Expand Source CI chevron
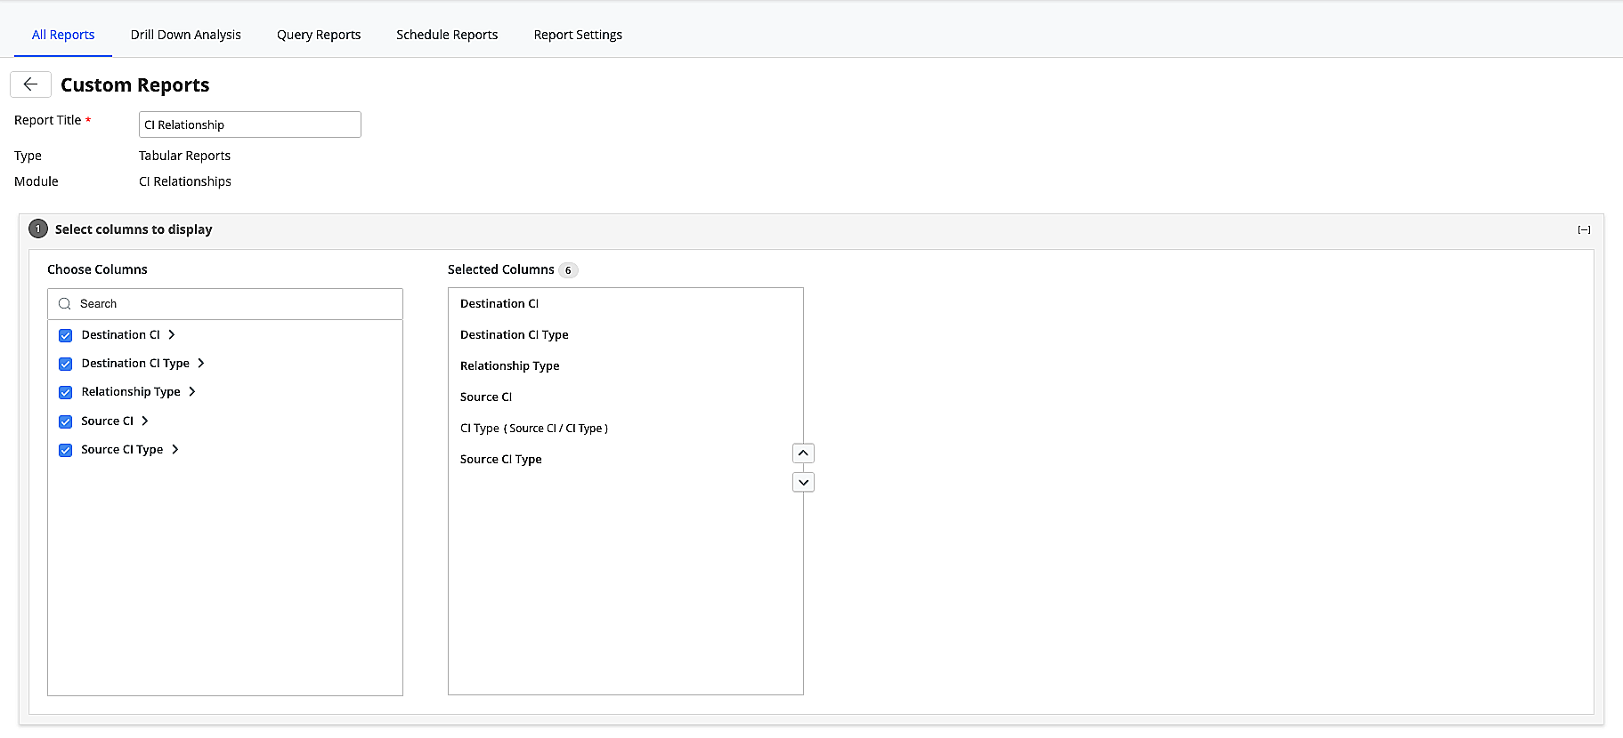Image resolution: width=1623 pixels, height=738 pixels. coord(145,421)
